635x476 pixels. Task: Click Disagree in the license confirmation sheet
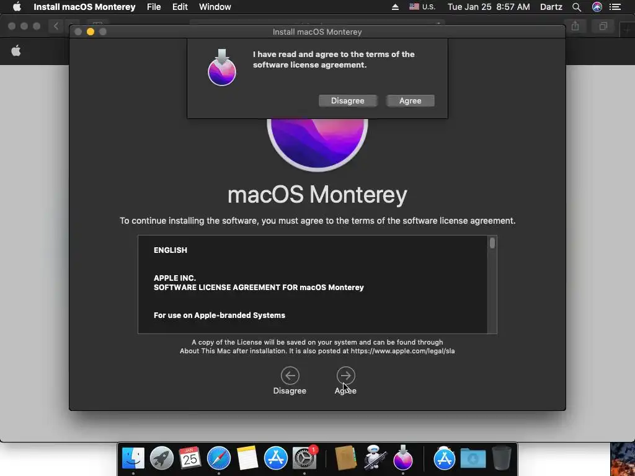tap(347, 101)
